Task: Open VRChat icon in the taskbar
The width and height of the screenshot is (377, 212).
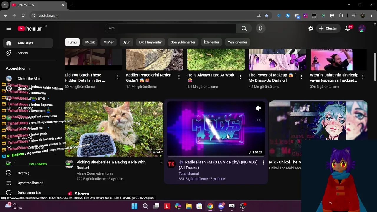Action: pos(232,206)
